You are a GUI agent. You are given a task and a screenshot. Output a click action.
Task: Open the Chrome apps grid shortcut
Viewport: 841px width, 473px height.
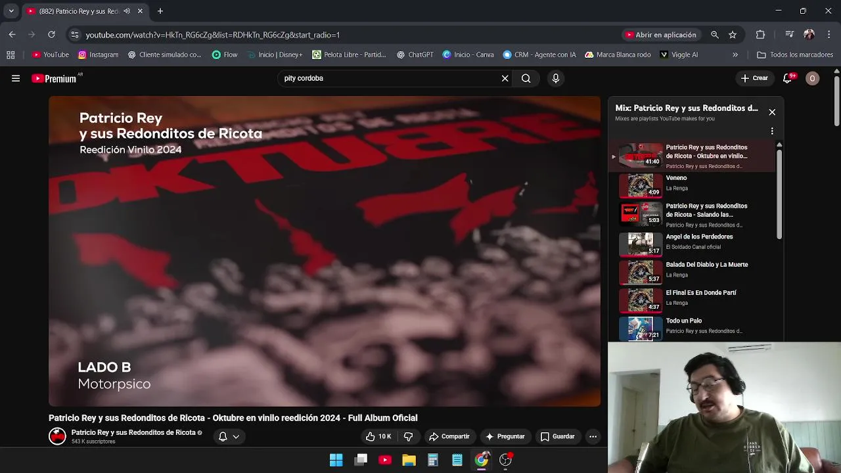tap(11, 55)
